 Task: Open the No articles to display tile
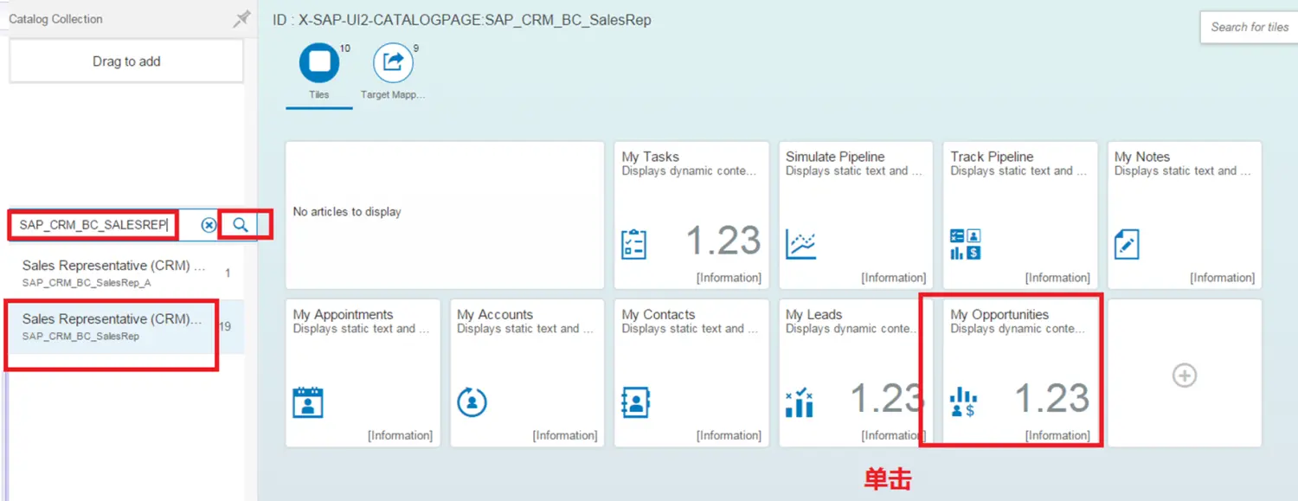point(445,215)
